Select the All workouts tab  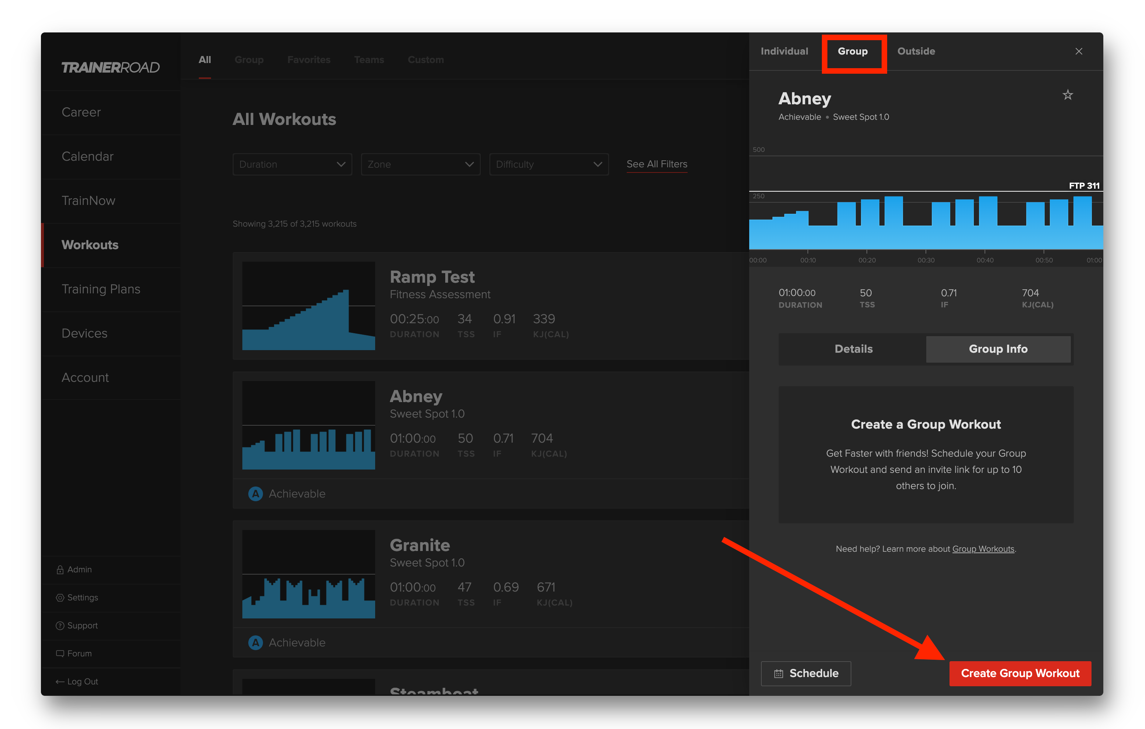204,60
